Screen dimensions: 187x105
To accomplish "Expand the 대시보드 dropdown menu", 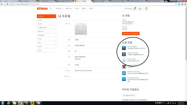I will pyautogui.click(x=59, y=9).
